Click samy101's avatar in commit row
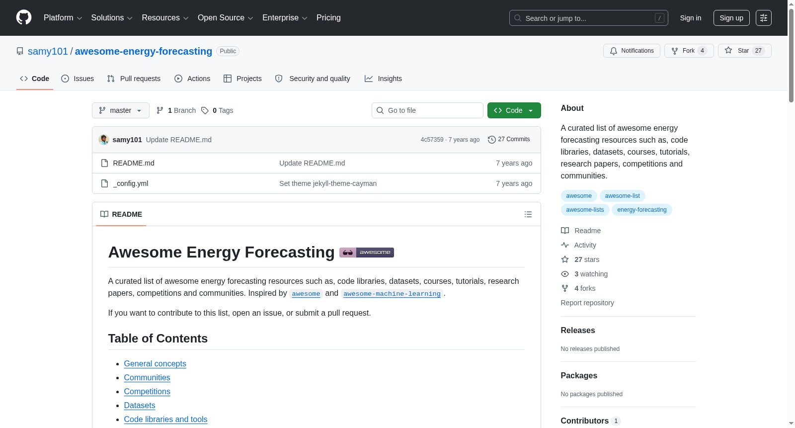 click(x=104, y=140)
